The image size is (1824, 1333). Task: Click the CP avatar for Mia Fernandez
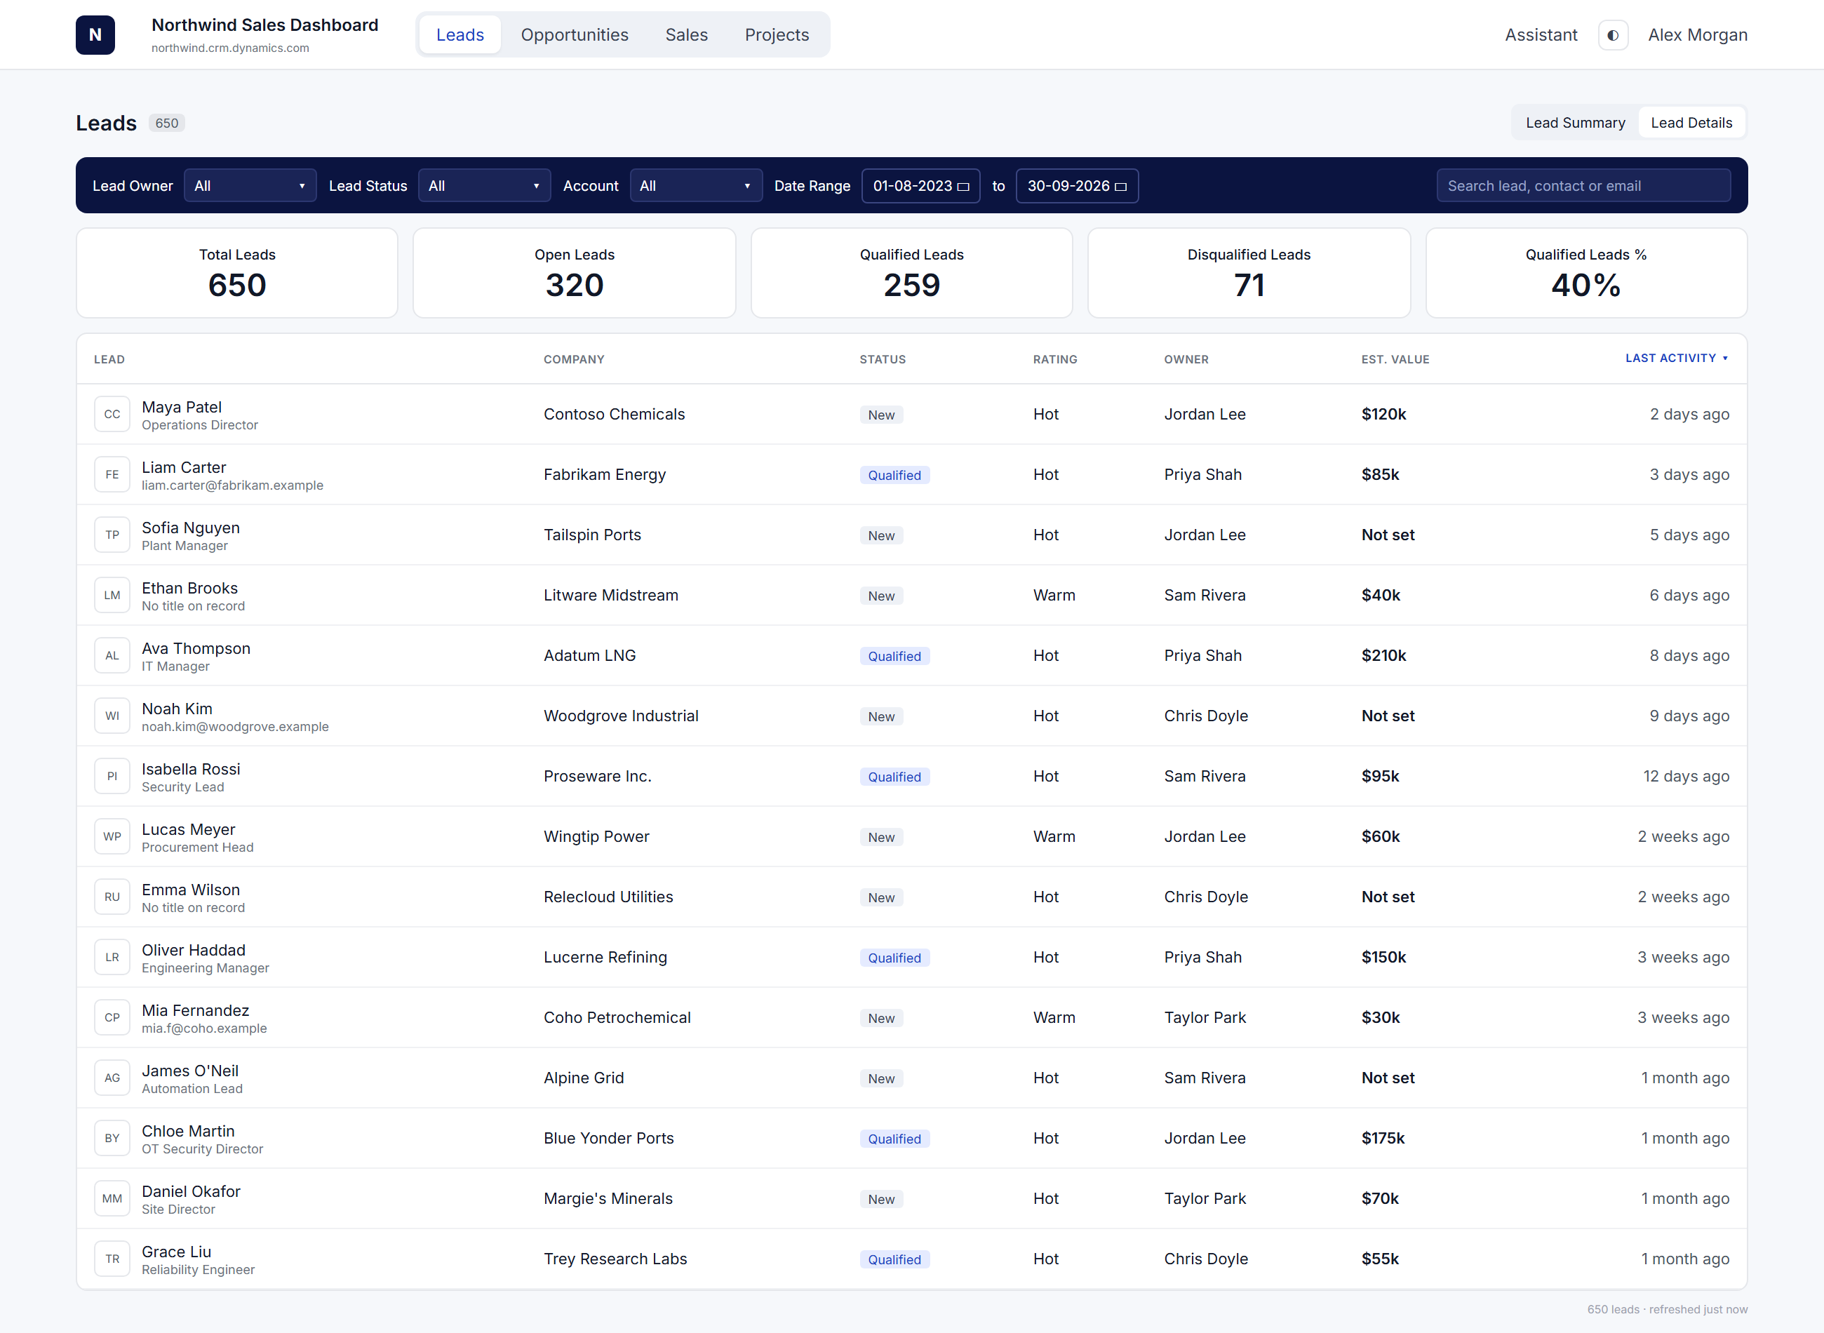pyautogui.click(x=112, y=1017)
